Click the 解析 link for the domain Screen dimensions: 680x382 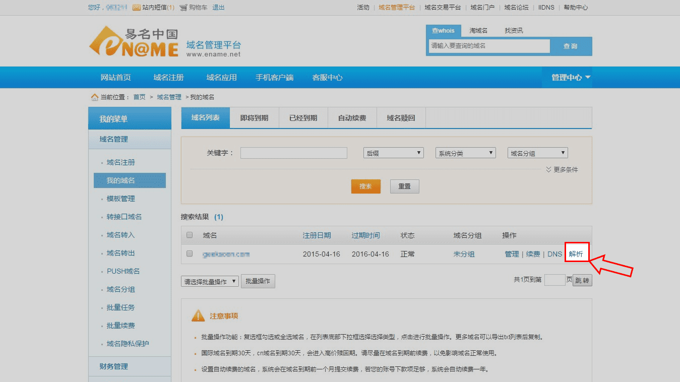click(576, 254)
